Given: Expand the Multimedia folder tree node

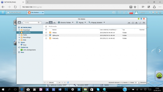Looking at the screenshot, I should point(19,32).
